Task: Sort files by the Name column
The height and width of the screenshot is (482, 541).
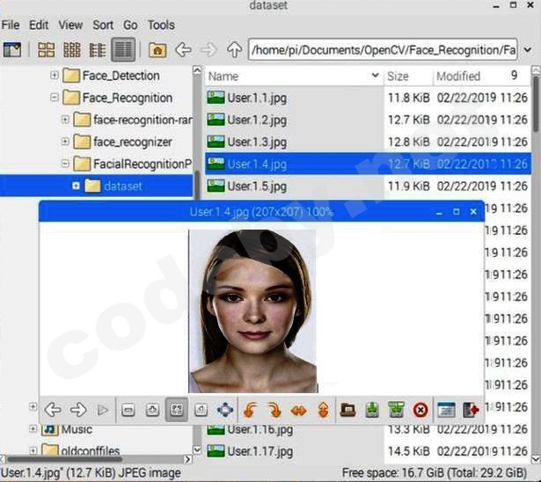Action: 294,76
